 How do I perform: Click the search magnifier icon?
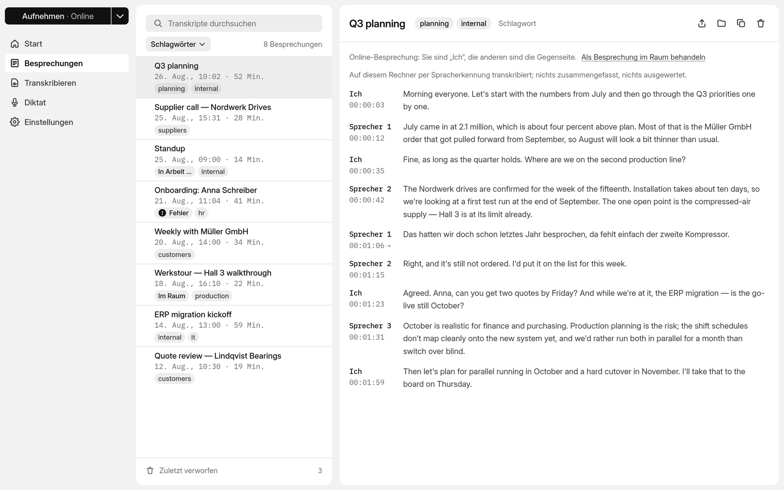(x=158, y=23)
